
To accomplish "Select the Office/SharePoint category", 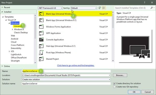I will tap(19, 58).
